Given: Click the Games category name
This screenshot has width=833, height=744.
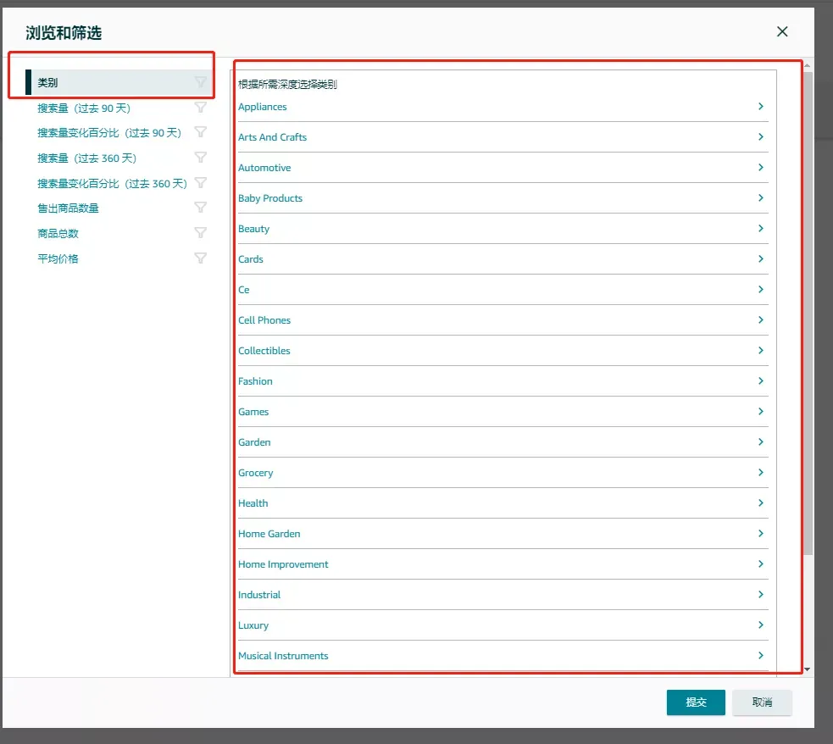Looking at the screenshot, I should [x=253, y=412].
